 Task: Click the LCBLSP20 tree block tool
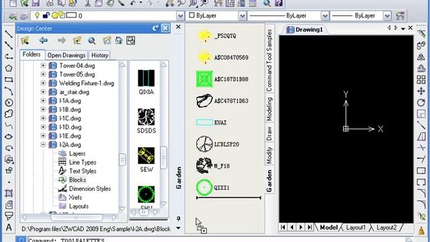point(218,144)
